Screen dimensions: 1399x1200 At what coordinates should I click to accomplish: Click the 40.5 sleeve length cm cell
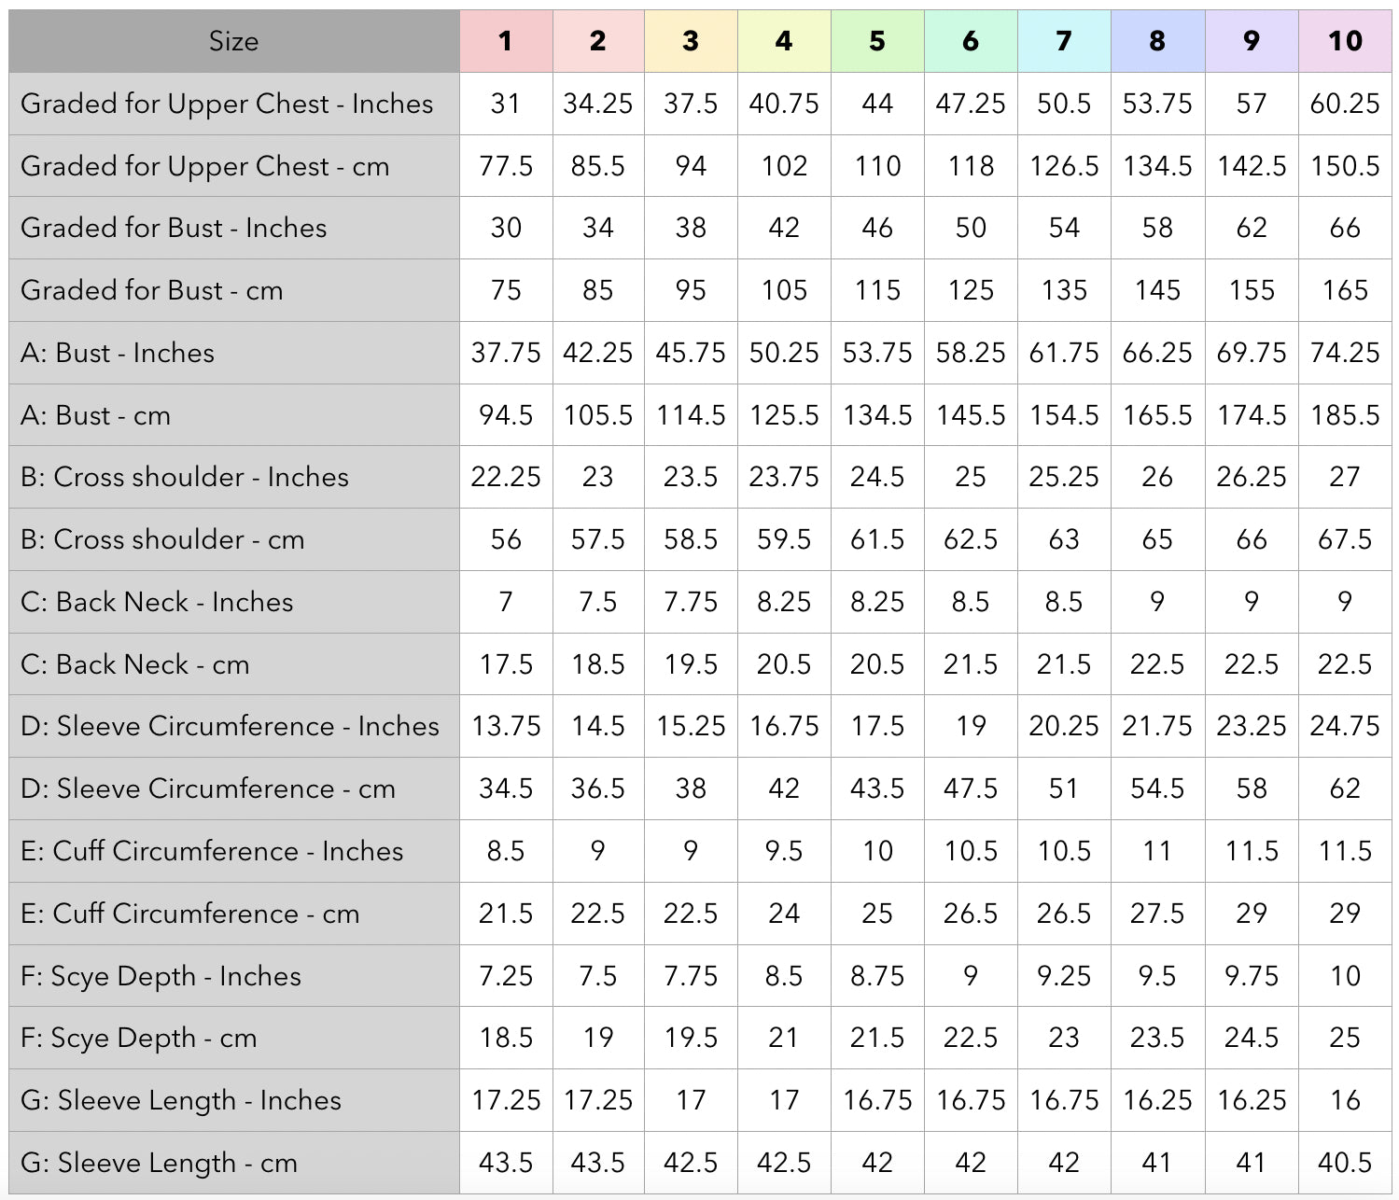1345,1163
